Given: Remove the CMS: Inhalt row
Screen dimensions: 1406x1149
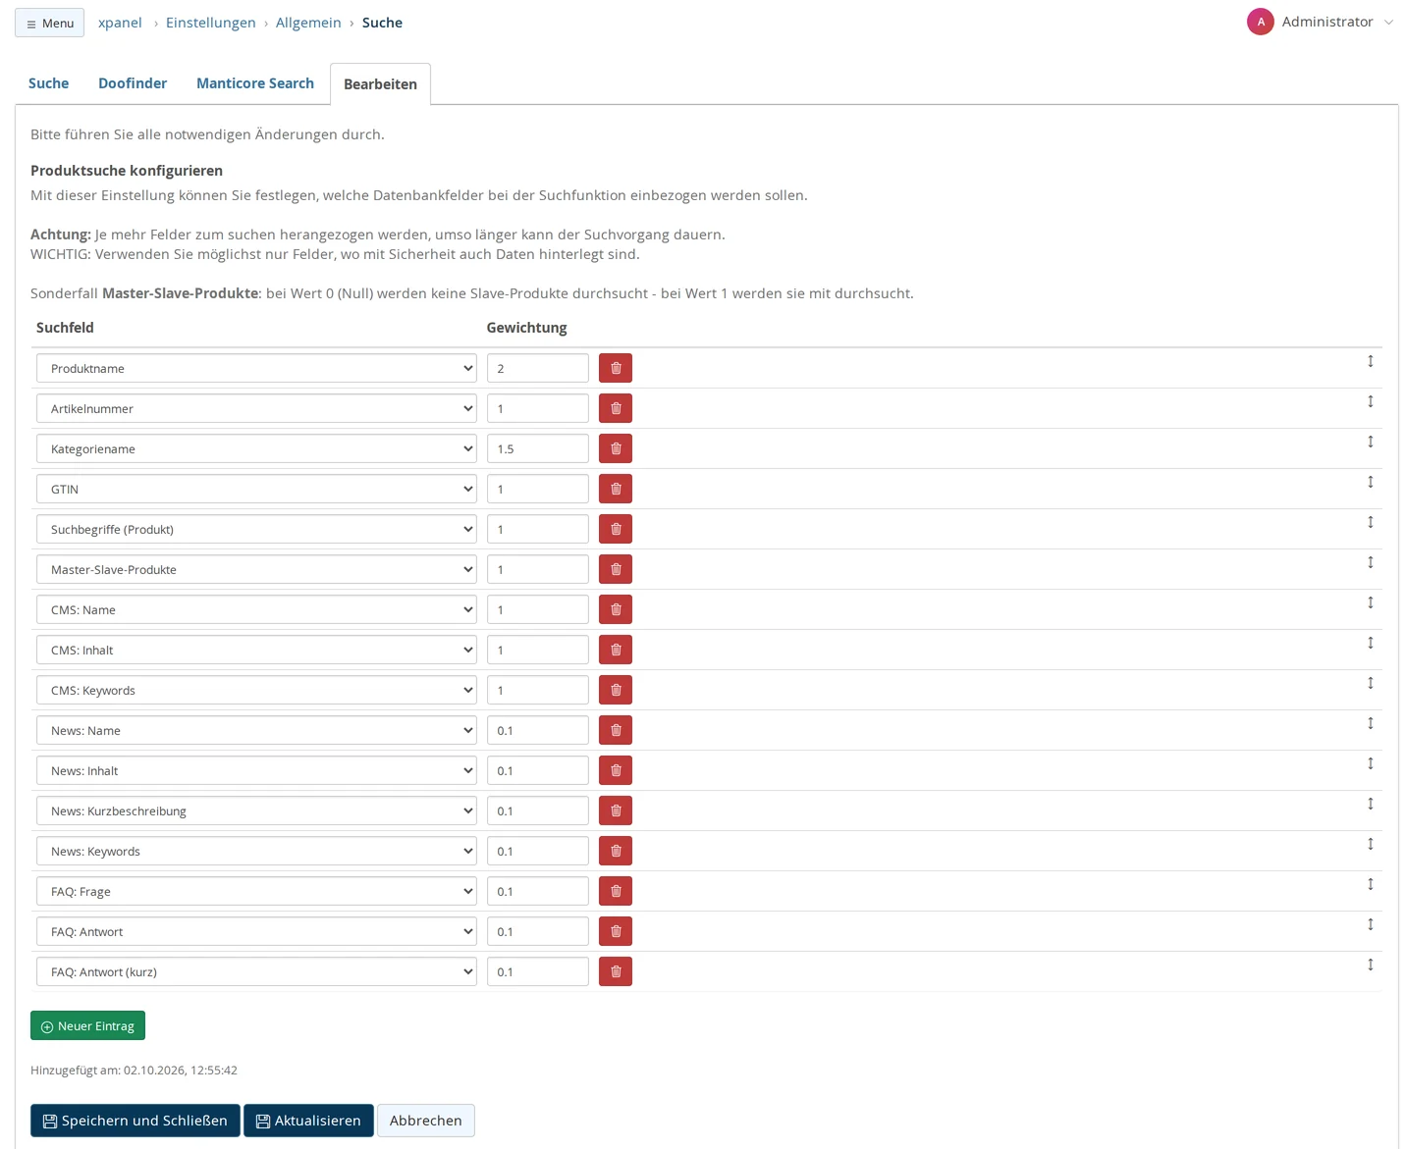Looking at the screenshot, I should tap(616, 650).
